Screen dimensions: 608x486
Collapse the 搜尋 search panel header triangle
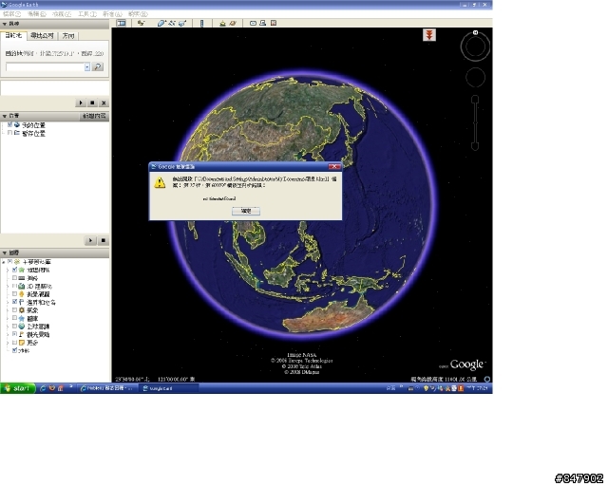(5, 24)
